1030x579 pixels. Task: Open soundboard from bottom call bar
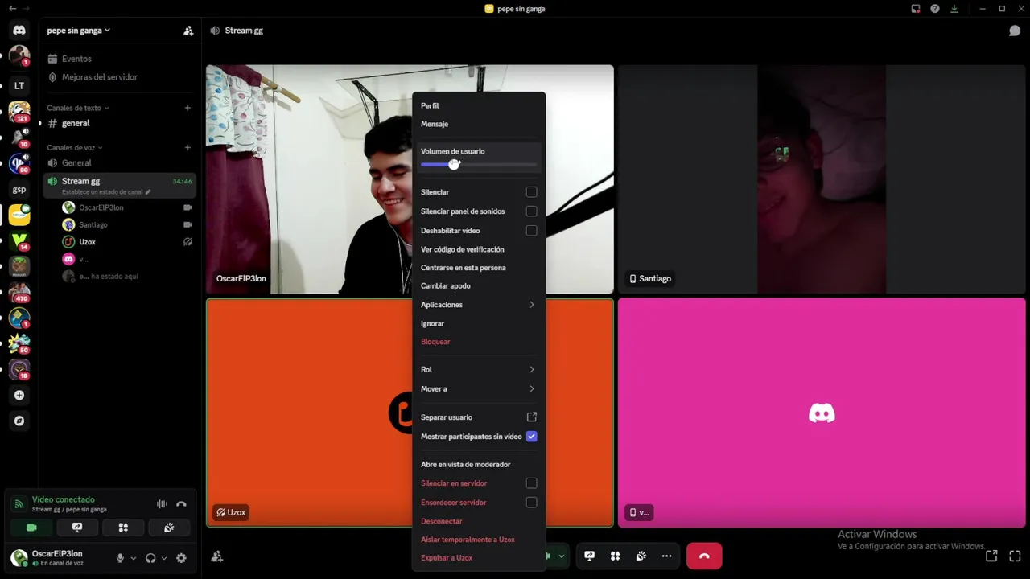641,556
